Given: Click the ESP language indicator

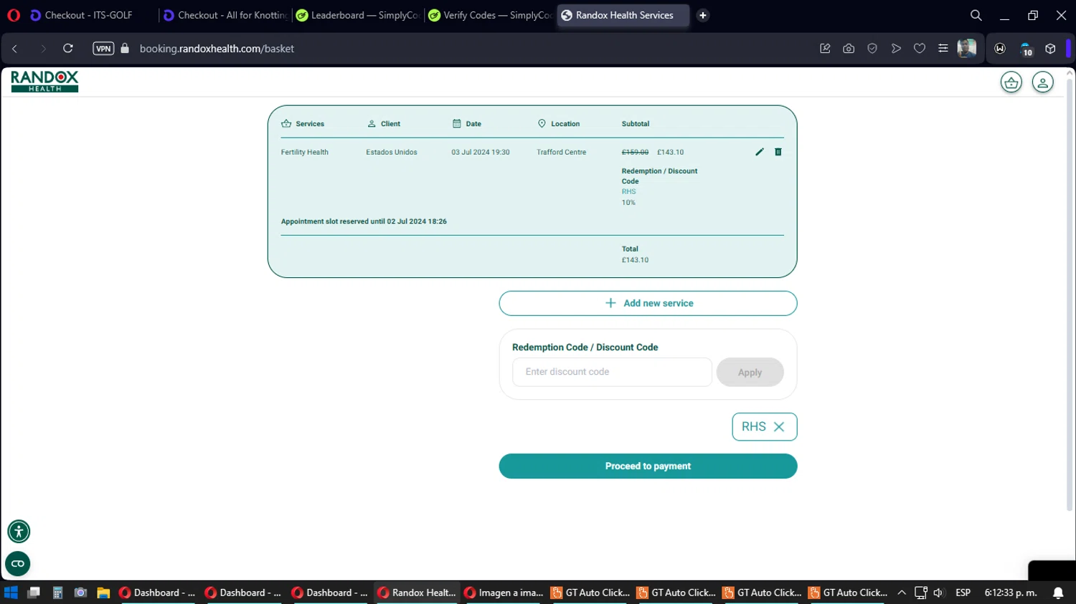Looking at the screenshot, I should [963, 593].
